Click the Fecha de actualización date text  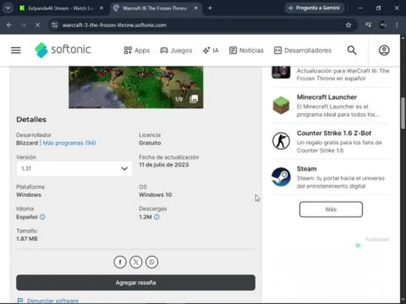(x=164, y=165)
